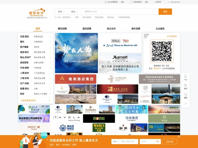Open the 0086 country code dropdown
Screen dimensions: 198x148
(x=116, y=141)
